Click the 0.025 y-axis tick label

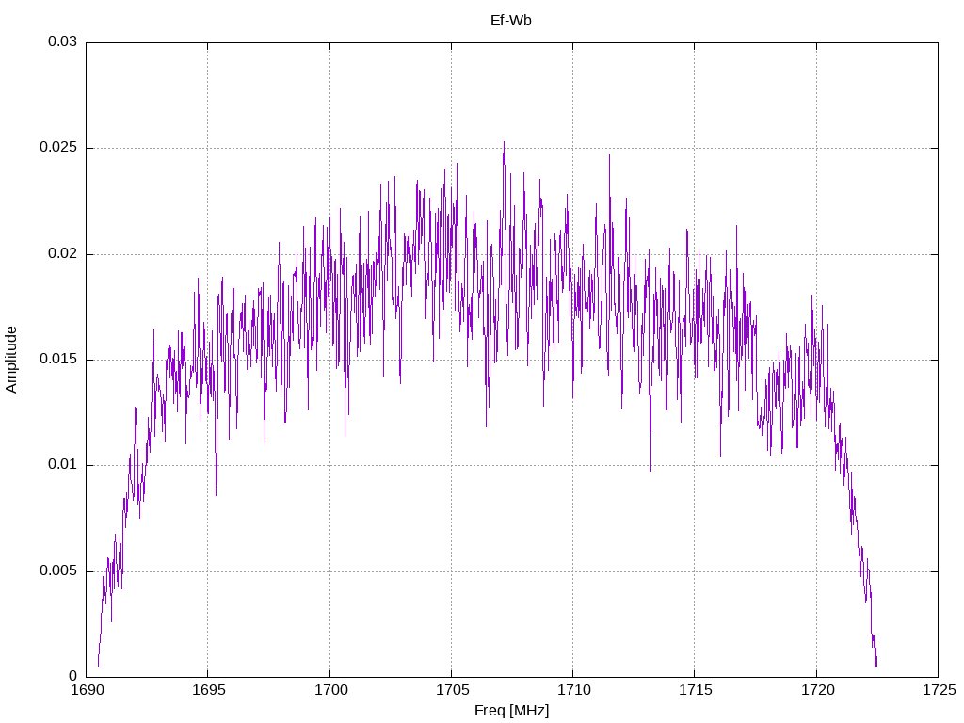(x=58, y=148)
